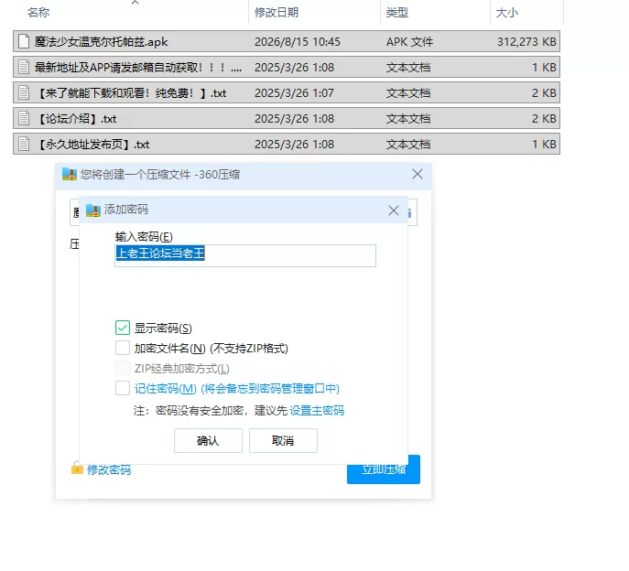
Task: Close the 添加密码 dialog
Action: click(x=394, y=210)
